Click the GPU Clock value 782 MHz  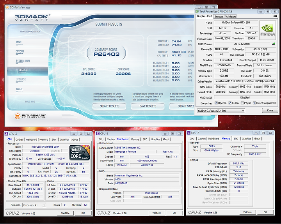point(221,86)
